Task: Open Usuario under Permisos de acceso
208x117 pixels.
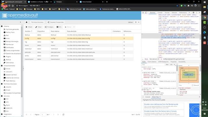Action: (8, 87)
